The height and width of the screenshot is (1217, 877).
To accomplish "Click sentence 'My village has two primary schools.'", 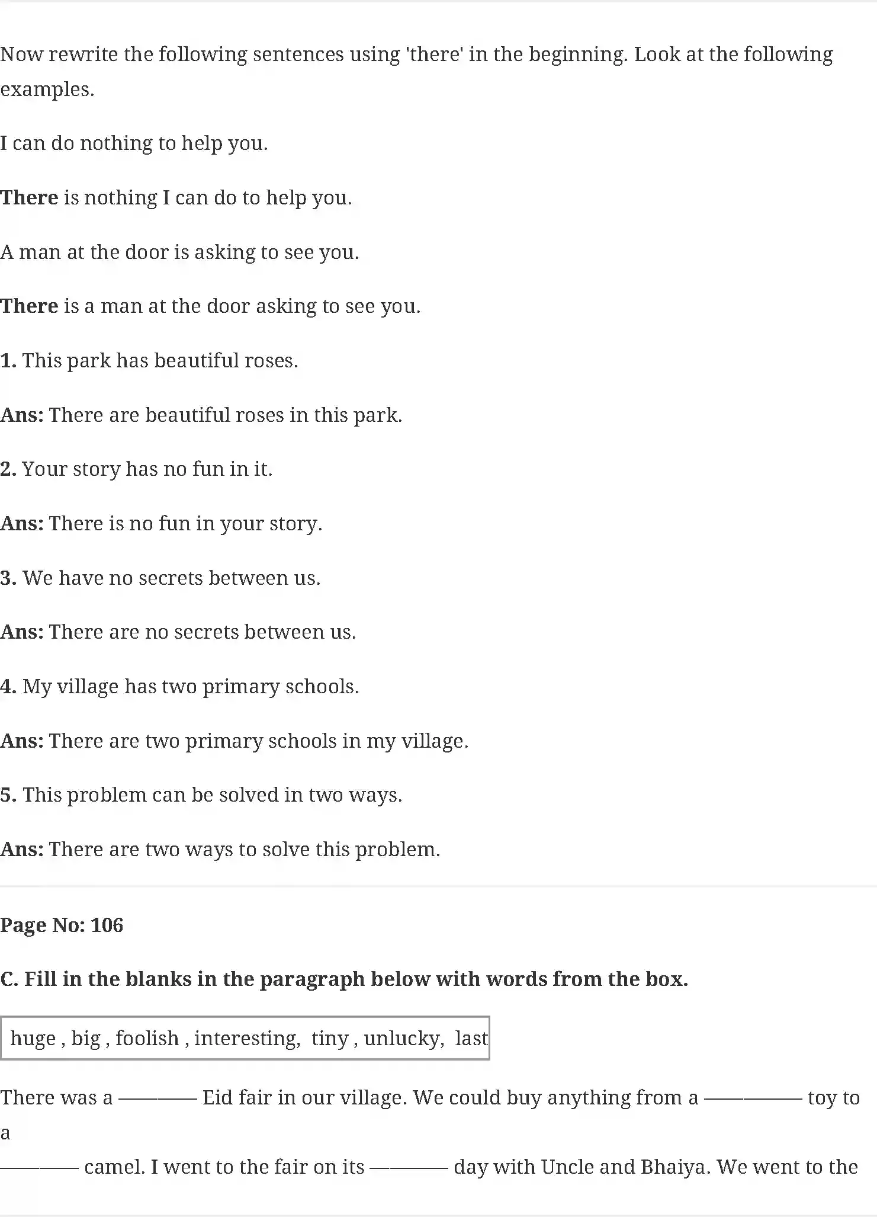I will coord(191,686).
